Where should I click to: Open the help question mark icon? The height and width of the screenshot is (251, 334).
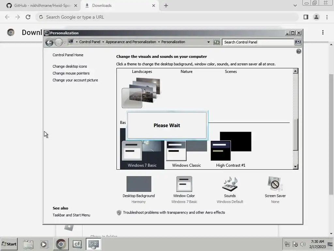point(299,51)
